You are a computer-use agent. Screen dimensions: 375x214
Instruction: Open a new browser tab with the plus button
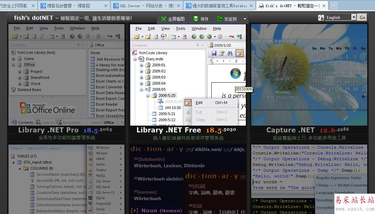point(334,5)
